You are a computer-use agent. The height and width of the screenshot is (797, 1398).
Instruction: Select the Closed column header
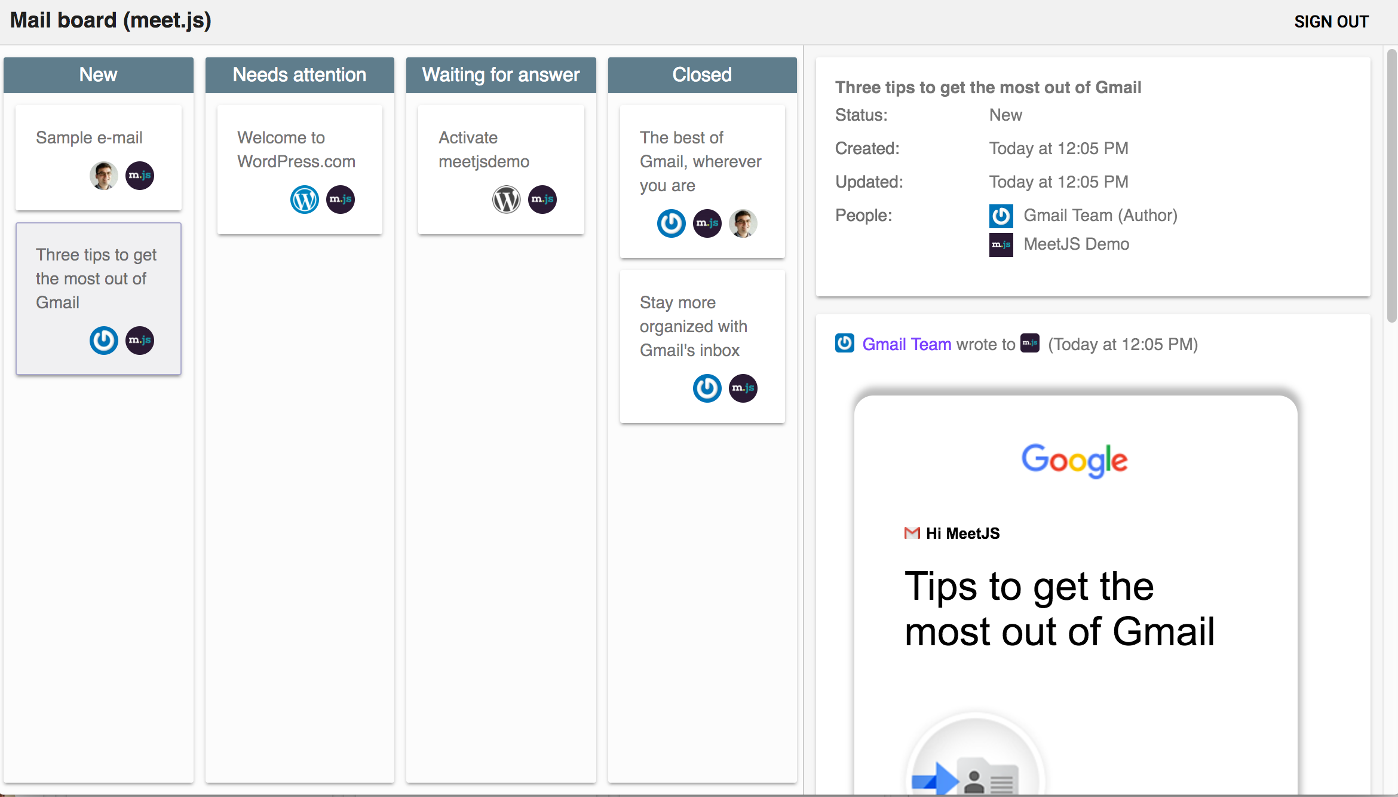tap(702, 75)
